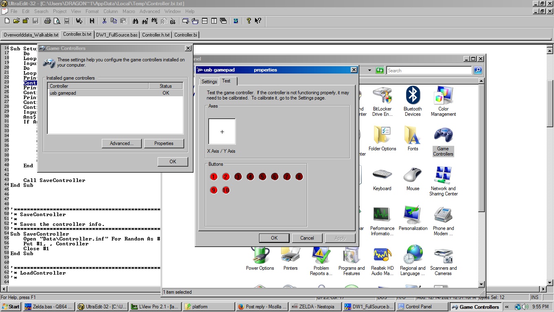
Task: Switch to DW1_FullSource.bas file tab
Action: point(117,35)
